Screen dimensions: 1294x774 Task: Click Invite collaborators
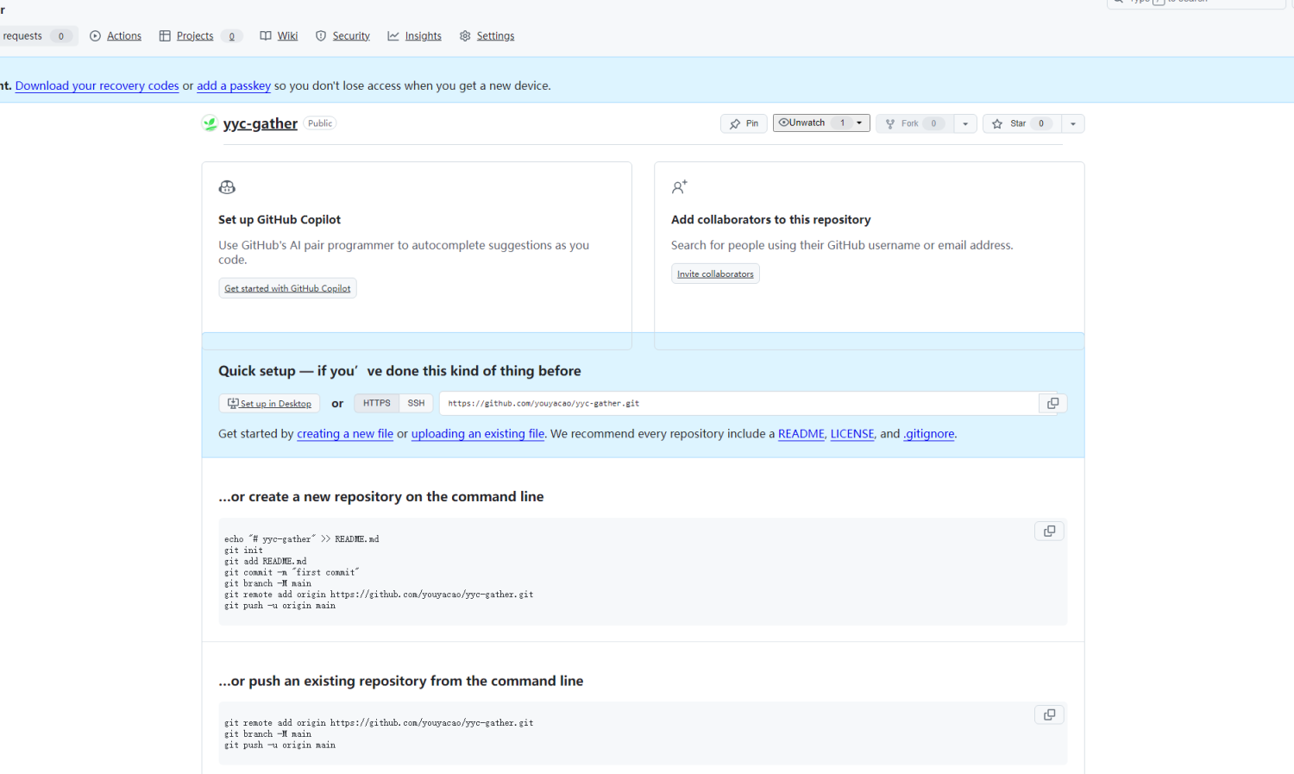tap(715, 274)
